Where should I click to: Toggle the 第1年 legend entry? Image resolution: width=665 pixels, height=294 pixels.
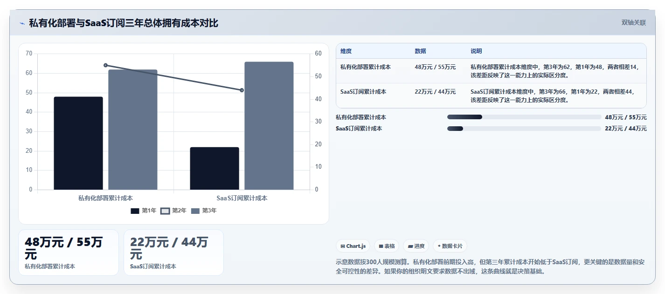(144, 211)
